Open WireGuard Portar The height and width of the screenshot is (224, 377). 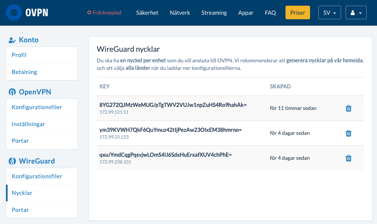tap(42, 210)
